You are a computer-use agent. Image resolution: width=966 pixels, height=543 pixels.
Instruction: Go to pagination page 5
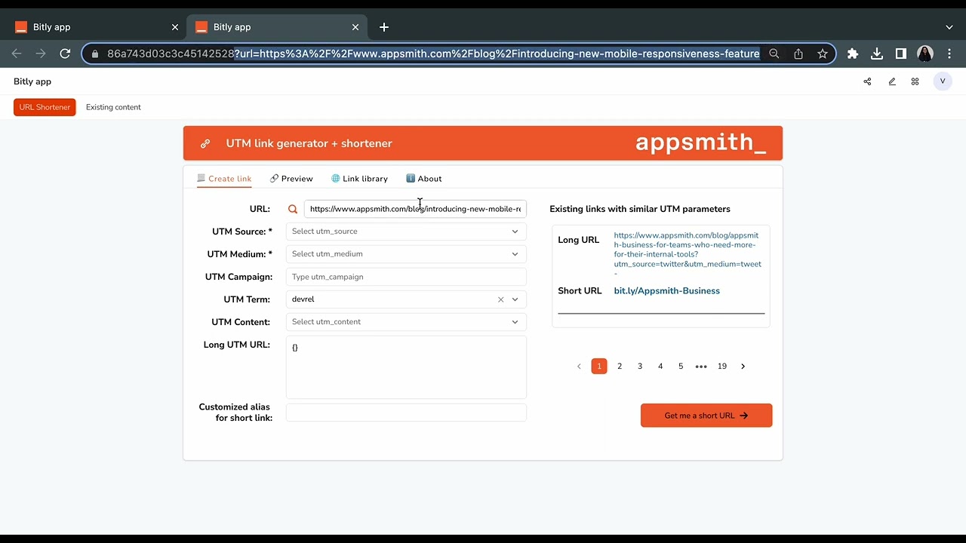[x=681, y=367]
